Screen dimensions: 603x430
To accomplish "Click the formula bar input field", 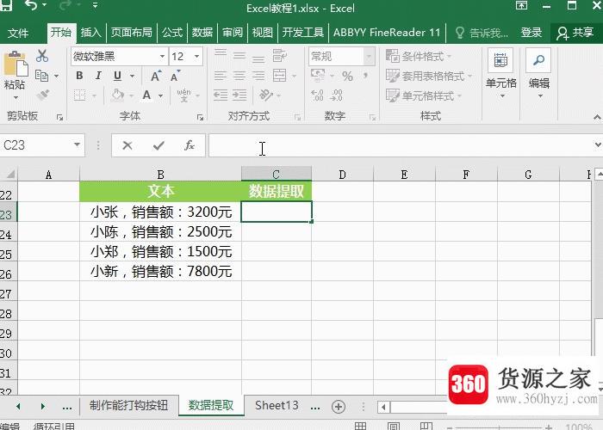I will (x=400, y=145).
